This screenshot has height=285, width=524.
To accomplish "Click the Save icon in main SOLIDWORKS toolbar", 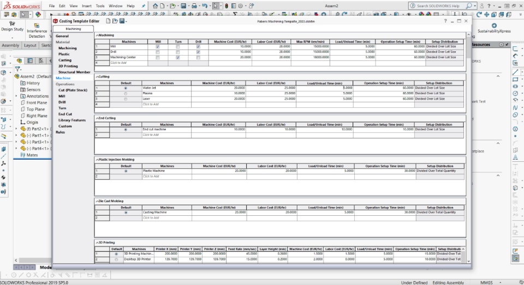I will point(183,5).
